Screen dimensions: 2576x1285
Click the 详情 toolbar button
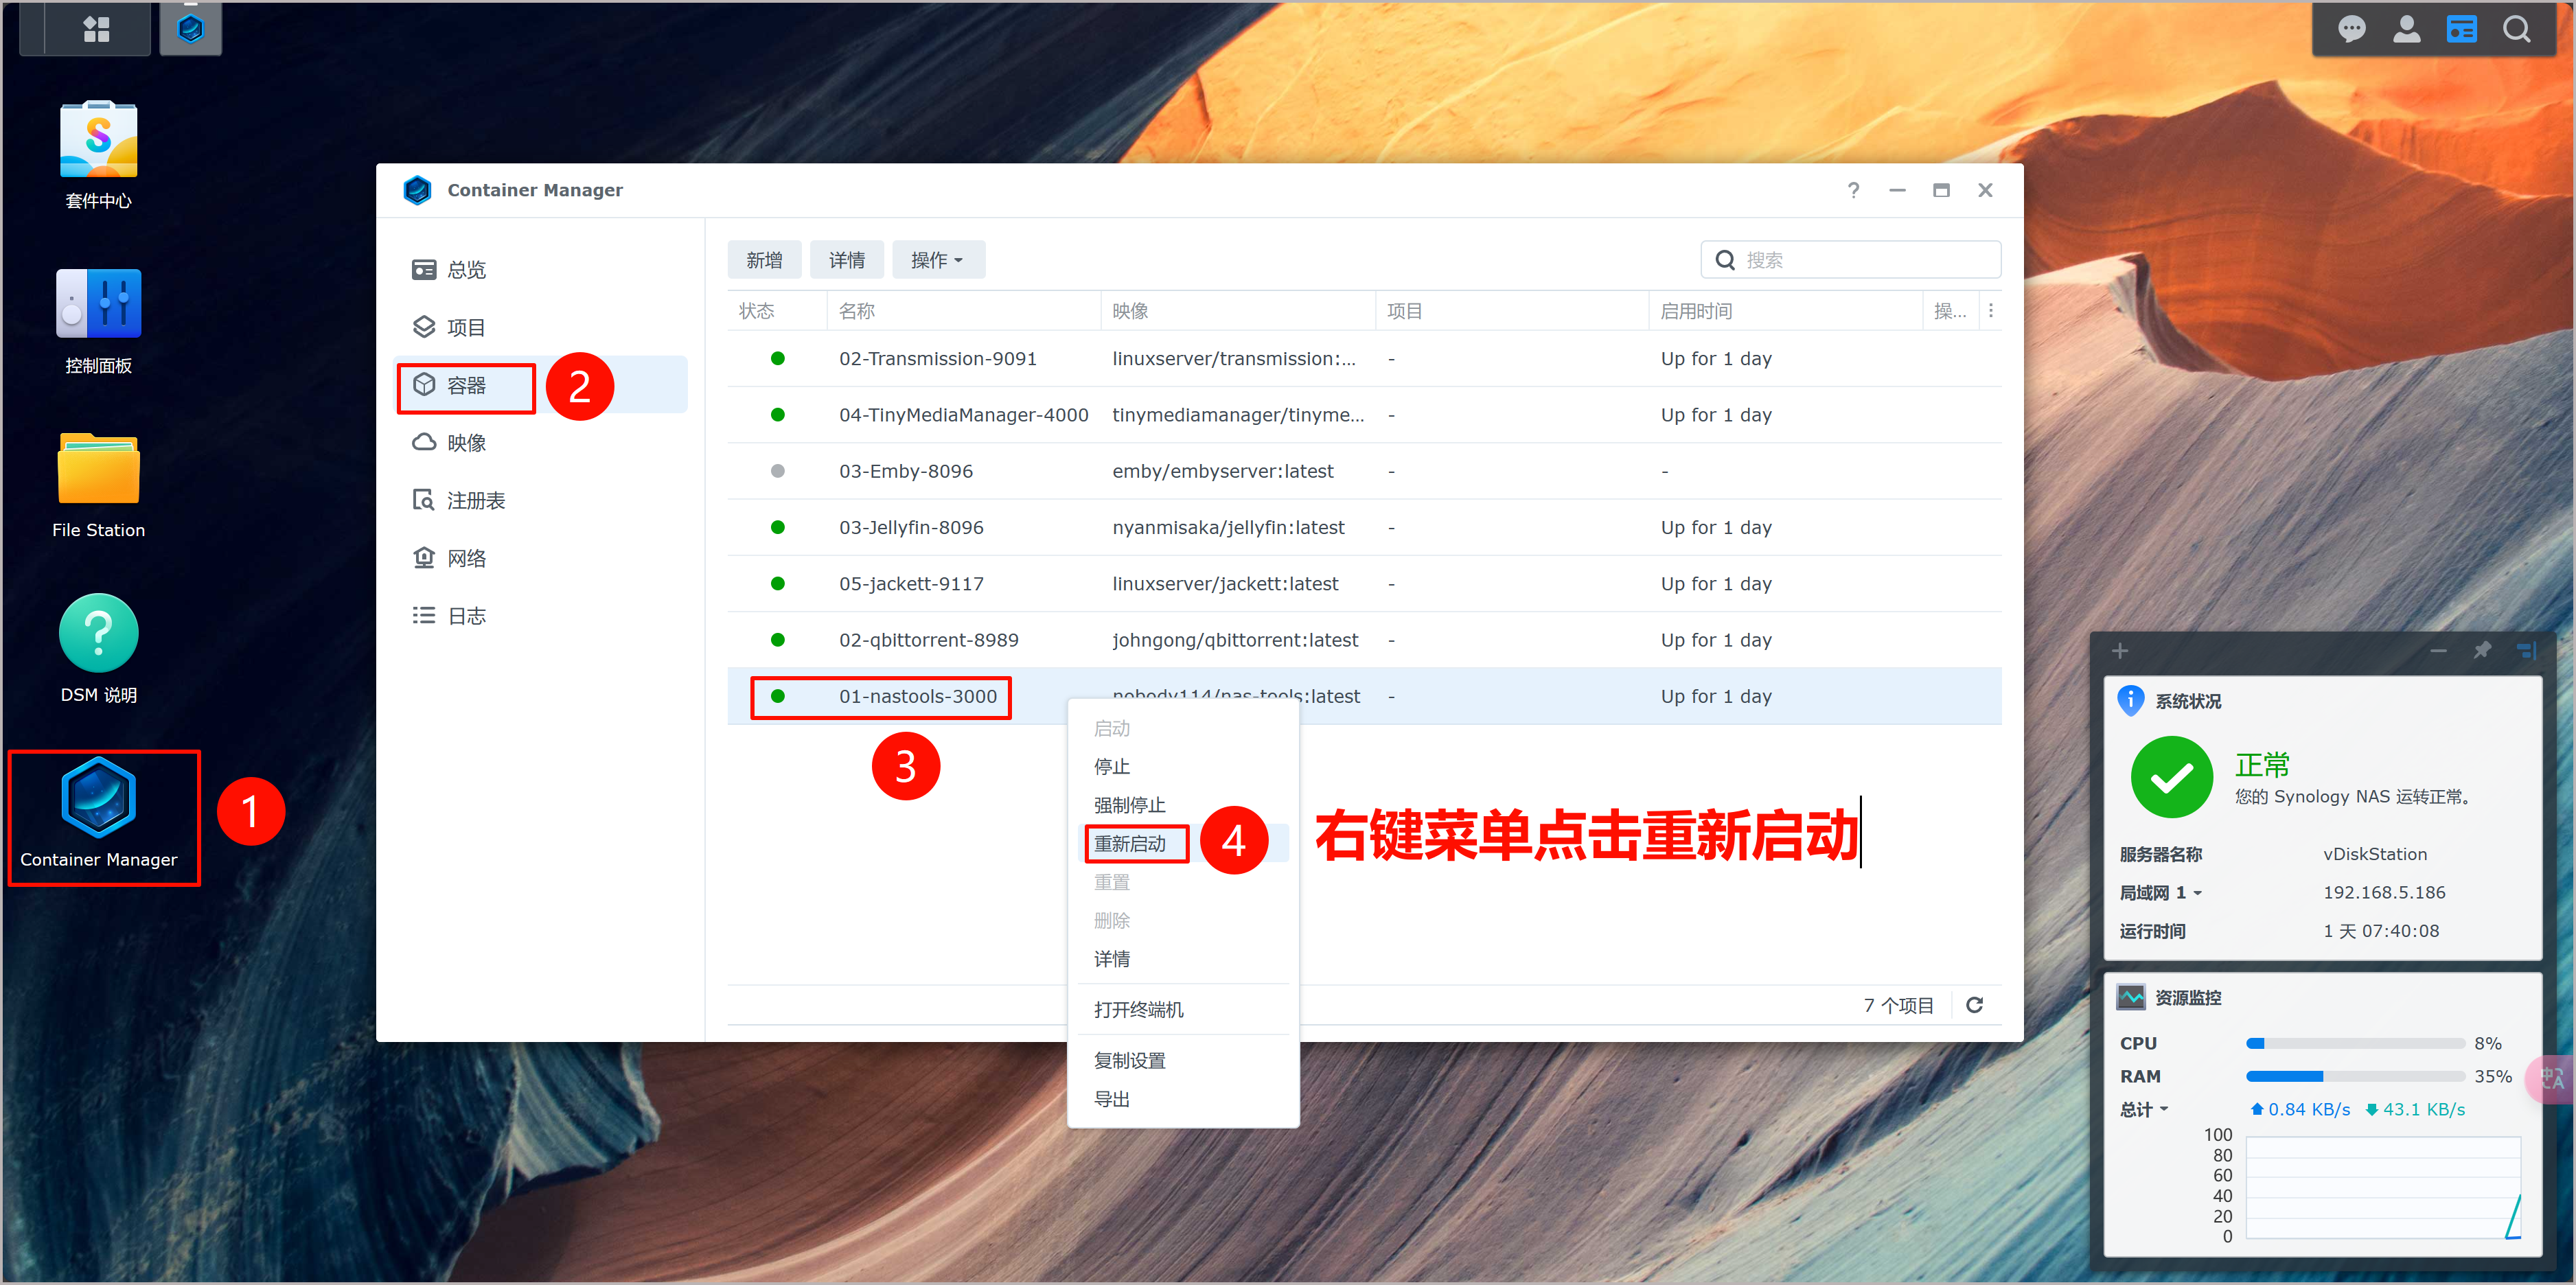click(x=846, y=260)
